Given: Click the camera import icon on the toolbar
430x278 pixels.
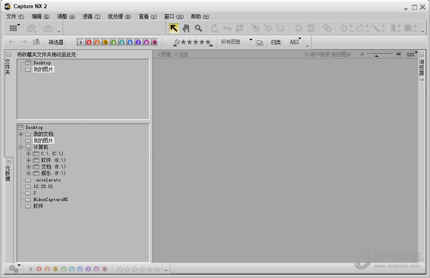Looking at the screenshot, I should (x=31, y=28).
